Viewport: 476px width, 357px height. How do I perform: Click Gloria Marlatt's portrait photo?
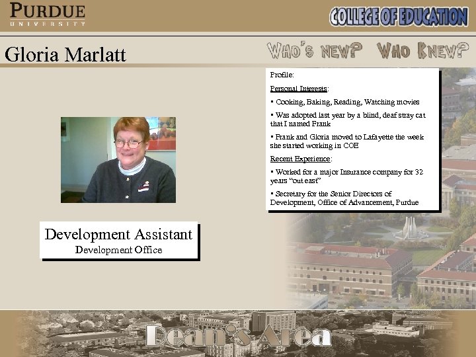pyautogui.click(x=118, y=160)
